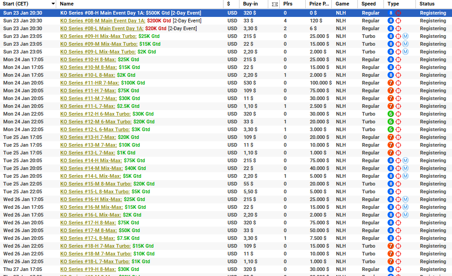The height and width of the screenshot is (276, 452).
Task: Click the 40.000 $ prize pool value
Action: [x=319, y=169]
